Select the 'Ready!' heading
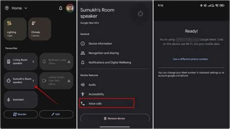The width and height of the screenshot is (230, 129). click(x=191, y=31)
